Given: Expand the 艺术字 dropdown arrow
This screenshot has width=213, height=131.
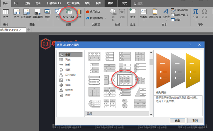Looking at the screenshot, I should (166, 20).
